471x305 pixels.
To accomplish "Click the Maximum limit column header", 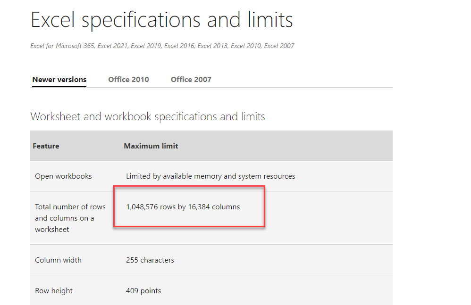I will (151, 146).
